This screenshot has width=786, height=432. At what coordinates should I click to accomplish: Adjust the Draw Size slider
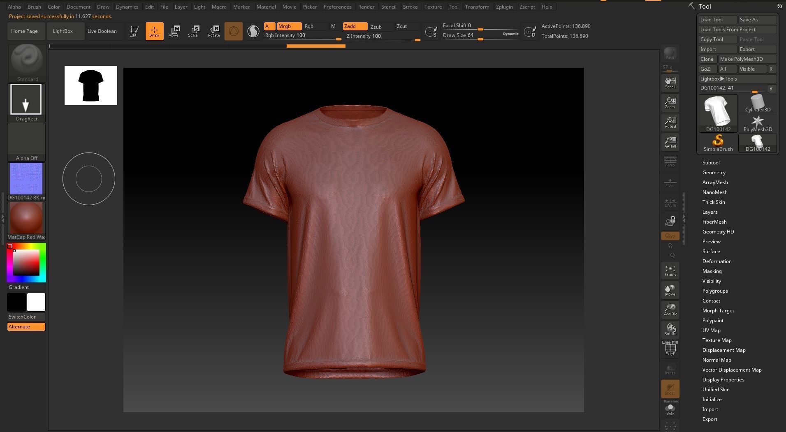(480, 36)
